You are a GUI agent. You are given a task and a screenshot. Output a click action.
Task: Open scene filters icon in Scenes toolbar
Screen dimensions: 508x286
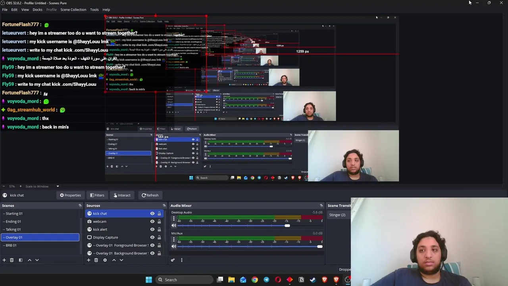coord(21,260)
